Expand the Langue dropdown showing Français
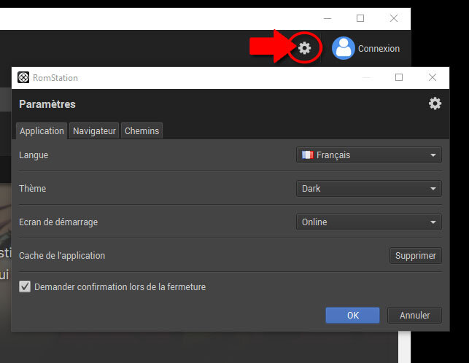The width and height of the screenshot is (469, 363). tap(369, 155)
